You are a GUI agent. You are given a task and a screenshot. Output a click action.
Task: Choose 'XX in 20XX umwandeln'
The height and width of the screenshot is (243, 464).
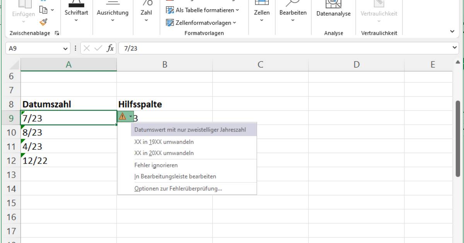164,153
